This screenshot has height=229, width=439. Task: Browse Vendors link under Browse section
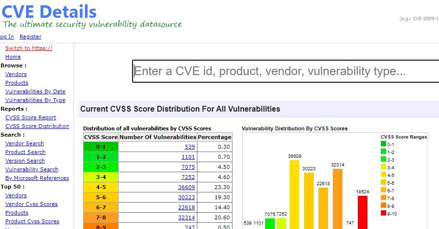click(16, 74)
